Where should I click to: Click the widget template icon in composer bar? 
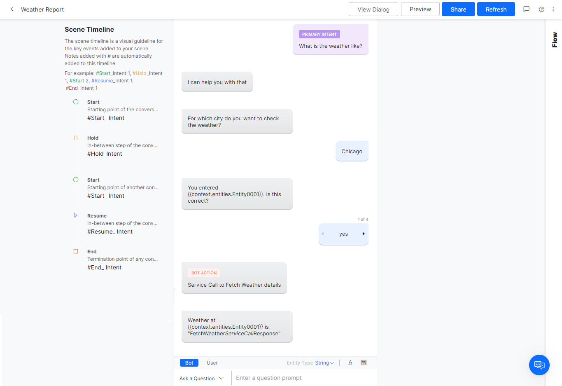(363, 362)
